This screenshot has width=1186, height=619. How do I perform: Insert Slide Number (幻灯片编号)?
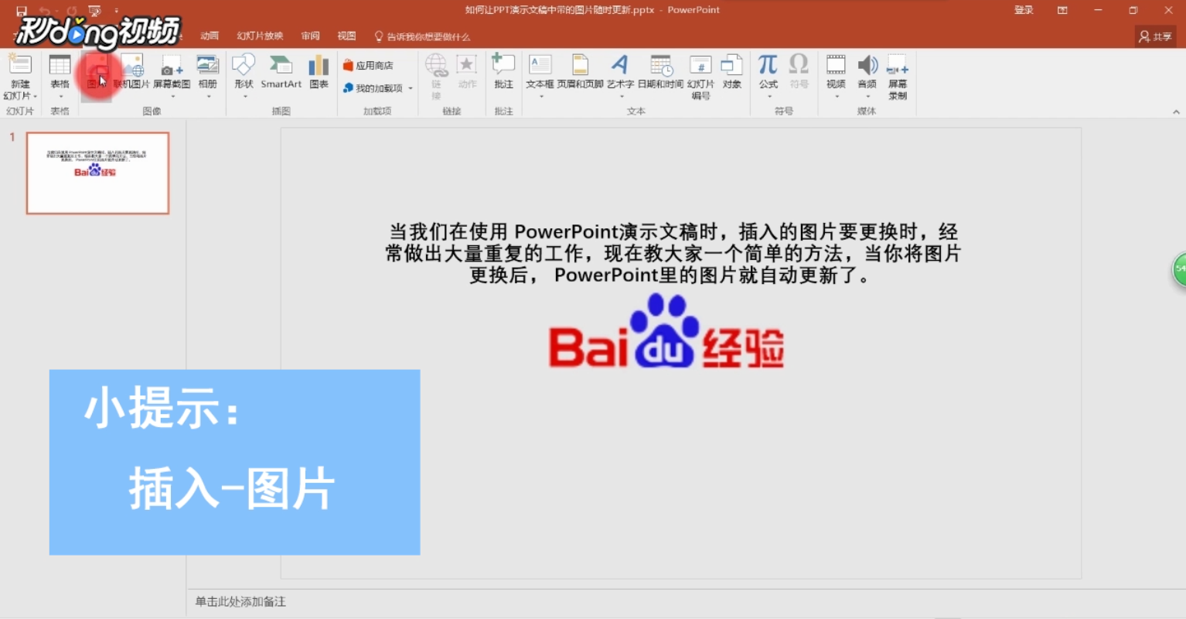point(700,77)
